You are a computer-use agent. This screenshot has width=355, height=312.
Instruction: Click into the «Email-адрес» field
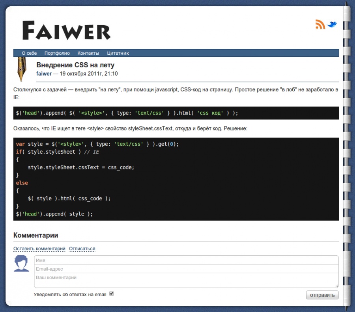(x=186, y=269)
